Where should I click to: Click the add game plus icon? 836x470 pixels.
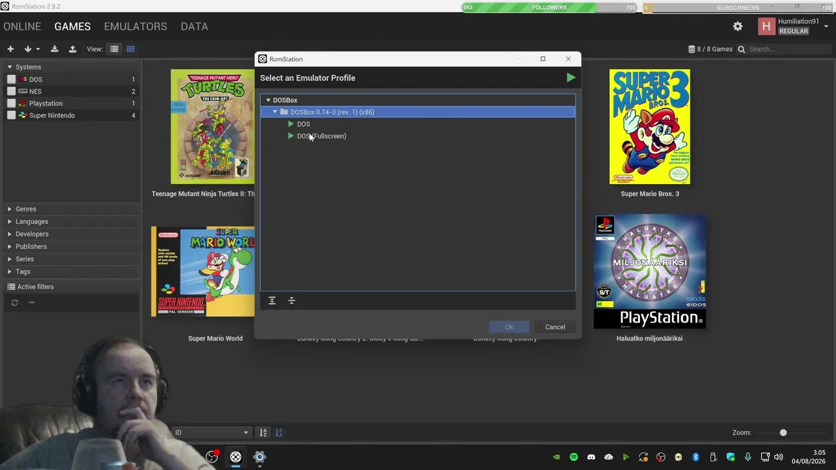pyautogui.click(x=10, y=49)
